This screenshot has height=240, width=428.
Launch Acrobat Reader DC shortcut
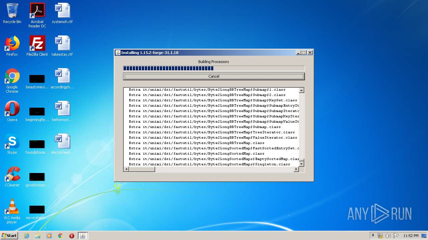[x=37, y=16]
